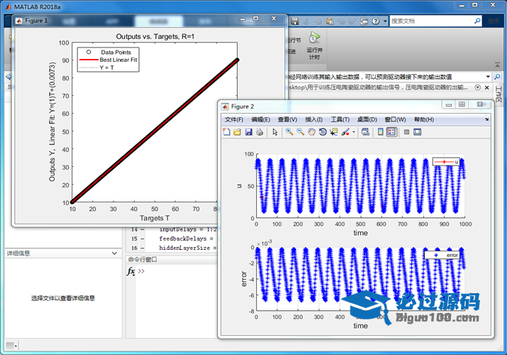Save figure icon in Figure 2 toolbar
The width and height of the screenshot is (507, 355).
point(248,132)
